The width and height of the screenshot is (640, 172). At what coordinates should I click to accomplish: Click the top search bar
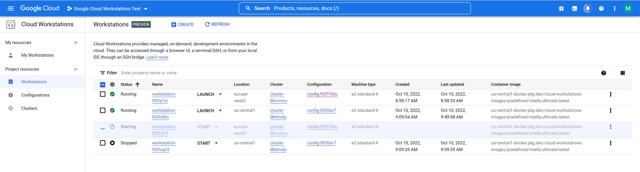click(355, 8)
